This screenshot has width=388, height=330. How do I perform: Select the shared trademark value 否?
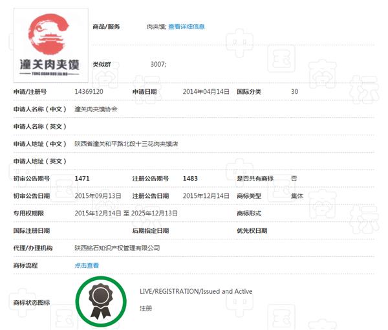point(294,179)
